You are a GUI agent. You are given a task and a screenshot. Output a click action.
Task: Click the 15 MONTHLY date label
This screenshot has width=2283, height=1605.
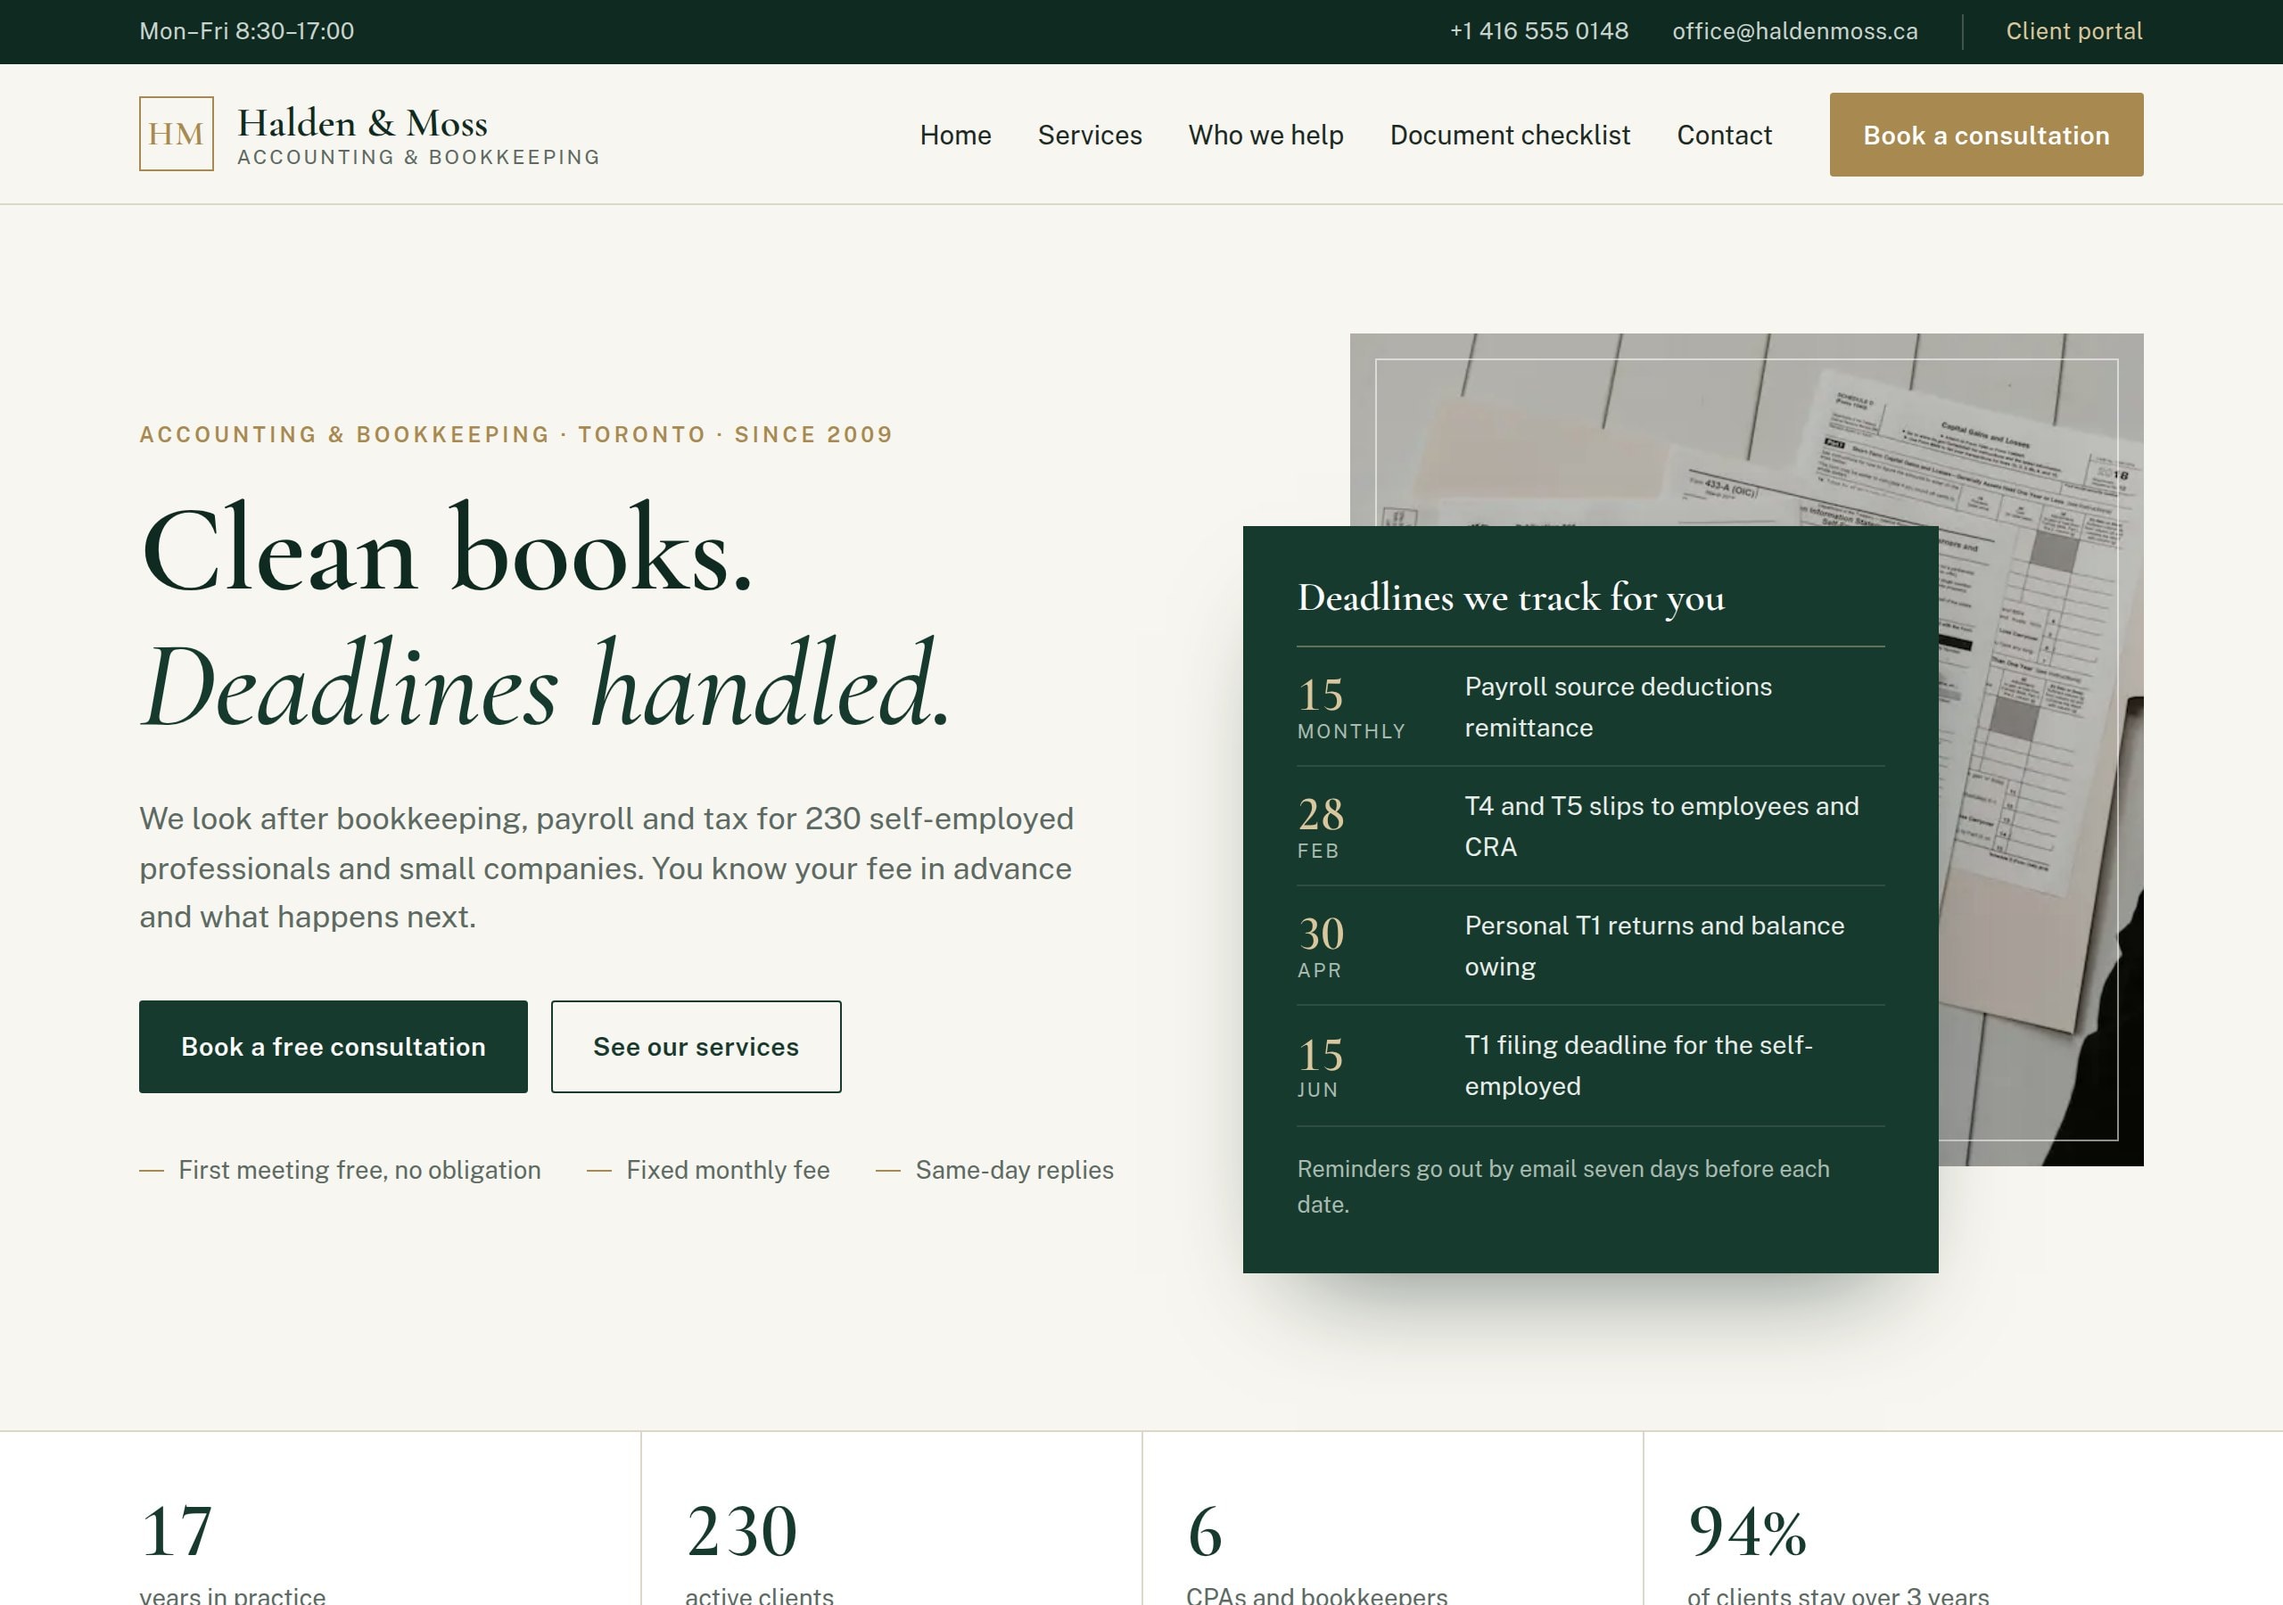point(1351,708)
